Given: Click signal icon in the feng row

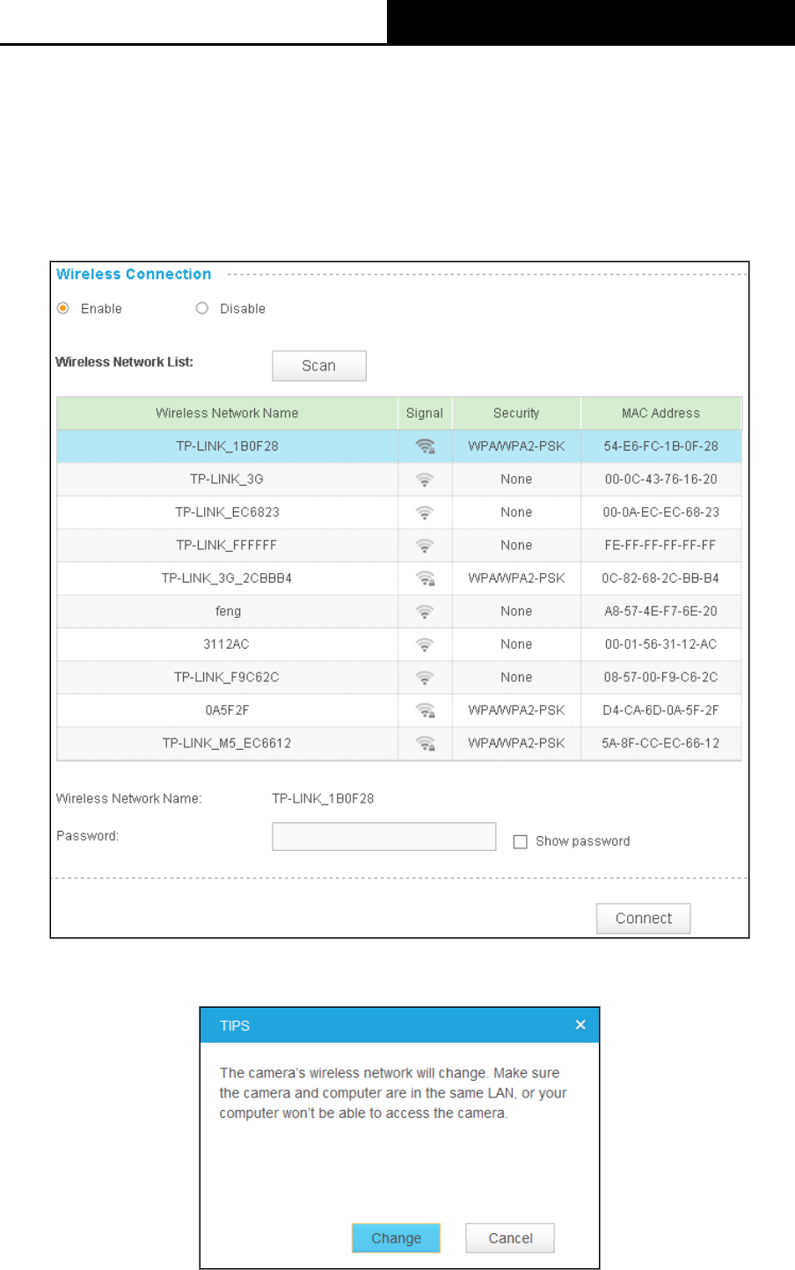Looking at the screenshot, I should coord(425,612).
